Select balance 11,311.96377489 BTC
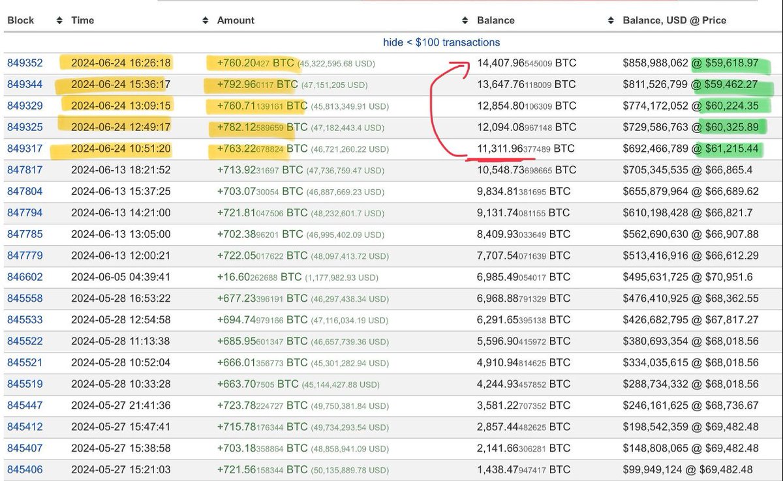The width and height of the screenshot is (783, 481). click(x=527, y=149)
